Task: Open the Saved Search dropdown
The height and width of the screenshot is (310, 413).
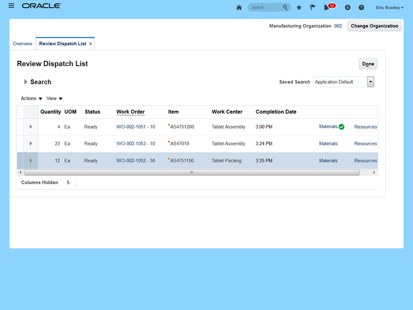Action: [x=370, y=82]
